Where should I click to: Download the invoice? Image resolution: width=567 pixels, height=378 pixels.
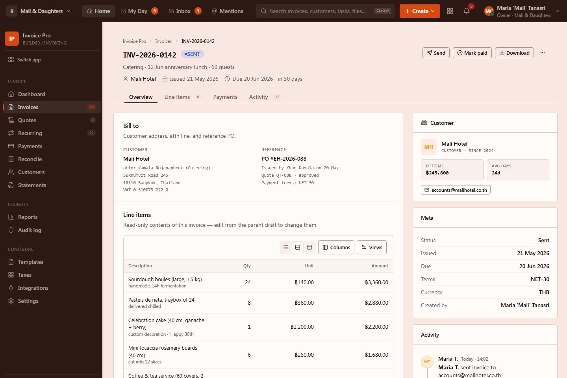point(514,53)
